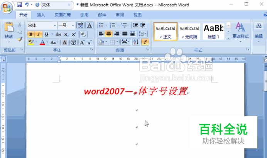Toggle Superscript formatting
The height and width of the screenshot is (158, 267).
coord(74,34)
